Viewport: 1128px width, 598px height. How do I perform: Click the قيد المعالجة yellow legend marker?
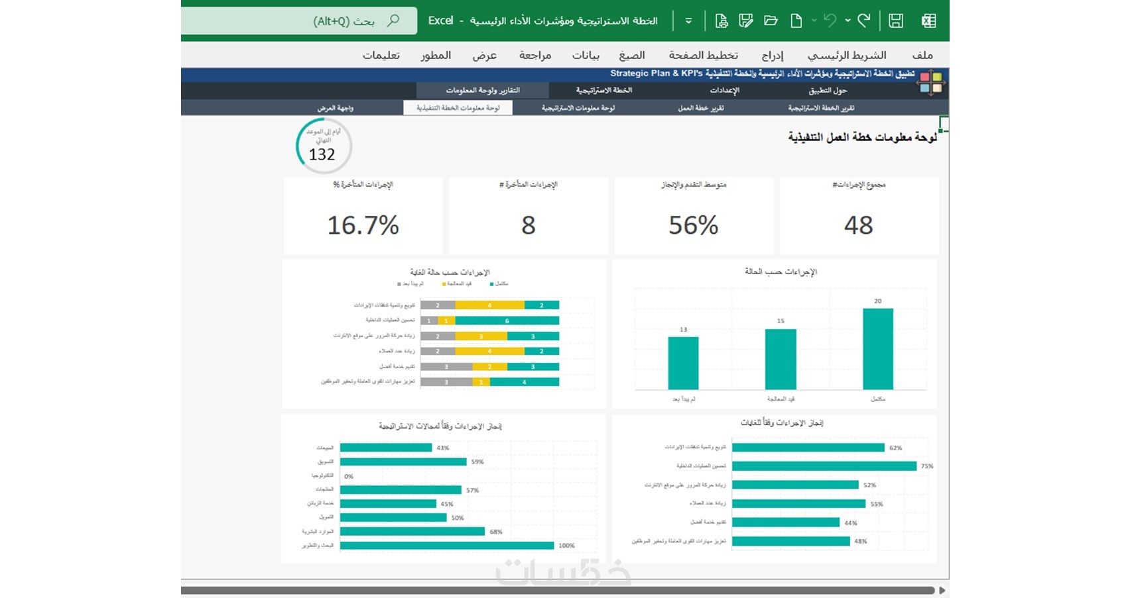pyautogui.click(x=444, y=284)
